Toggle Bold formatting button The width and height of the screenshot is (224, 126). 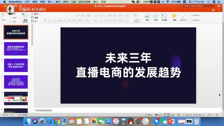point(45,20)
